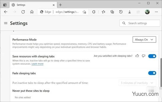Follow the Learn more link

point(38,64)
